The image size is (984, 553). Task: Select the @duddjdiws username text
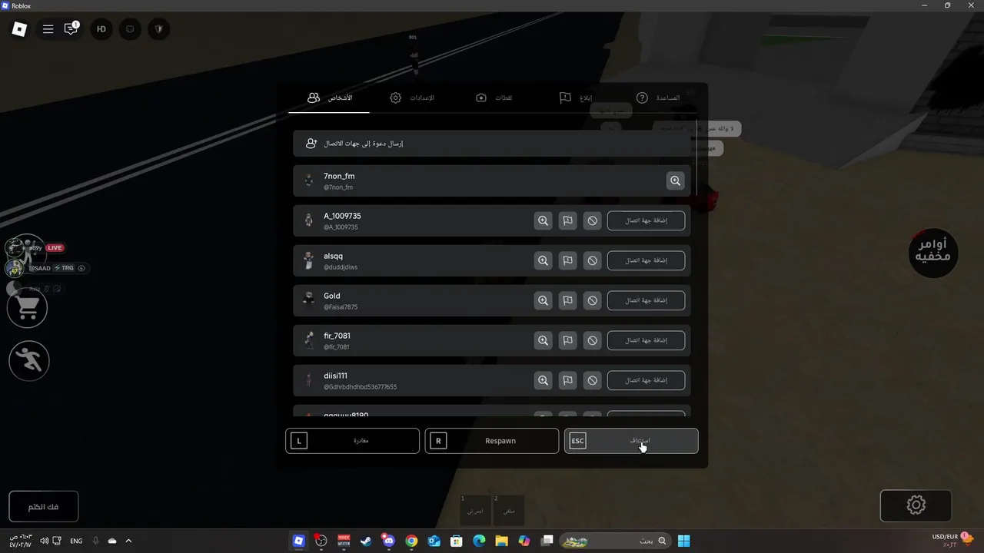(x=341, y=267)
